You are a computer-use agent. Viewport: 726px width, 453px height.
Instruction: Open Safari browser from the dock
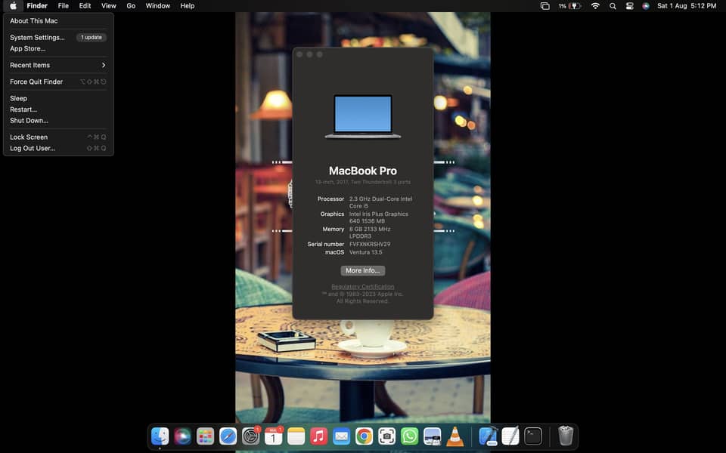coord(228,436)
